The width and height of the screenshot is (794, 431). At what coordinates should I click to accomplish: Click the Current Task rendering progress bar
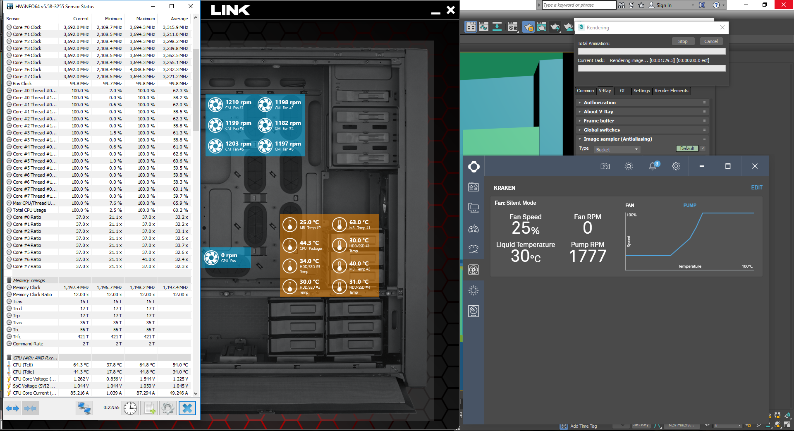[652, 68]
